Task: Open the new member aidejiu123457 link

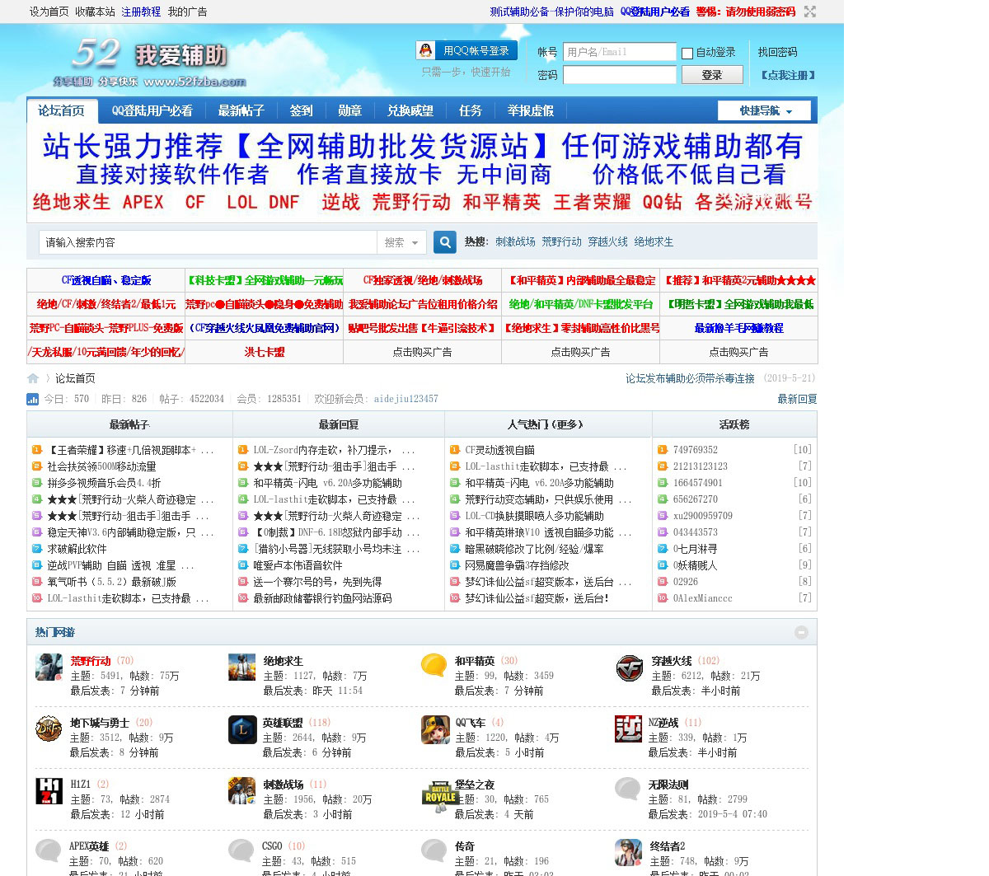Action: click(405, 399)
